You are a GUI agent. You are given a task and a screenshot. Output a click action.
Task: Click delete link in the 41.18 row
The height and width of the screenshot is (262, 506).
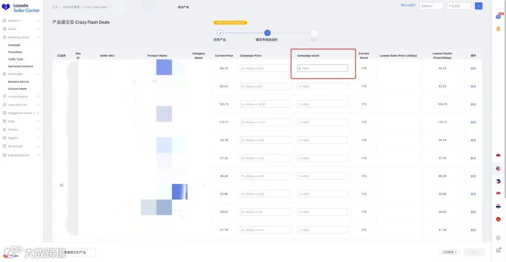click(473, 230)
